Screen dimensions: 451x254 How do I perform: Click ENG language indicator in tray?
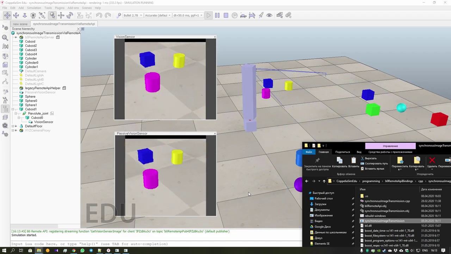tap(425, 250)
